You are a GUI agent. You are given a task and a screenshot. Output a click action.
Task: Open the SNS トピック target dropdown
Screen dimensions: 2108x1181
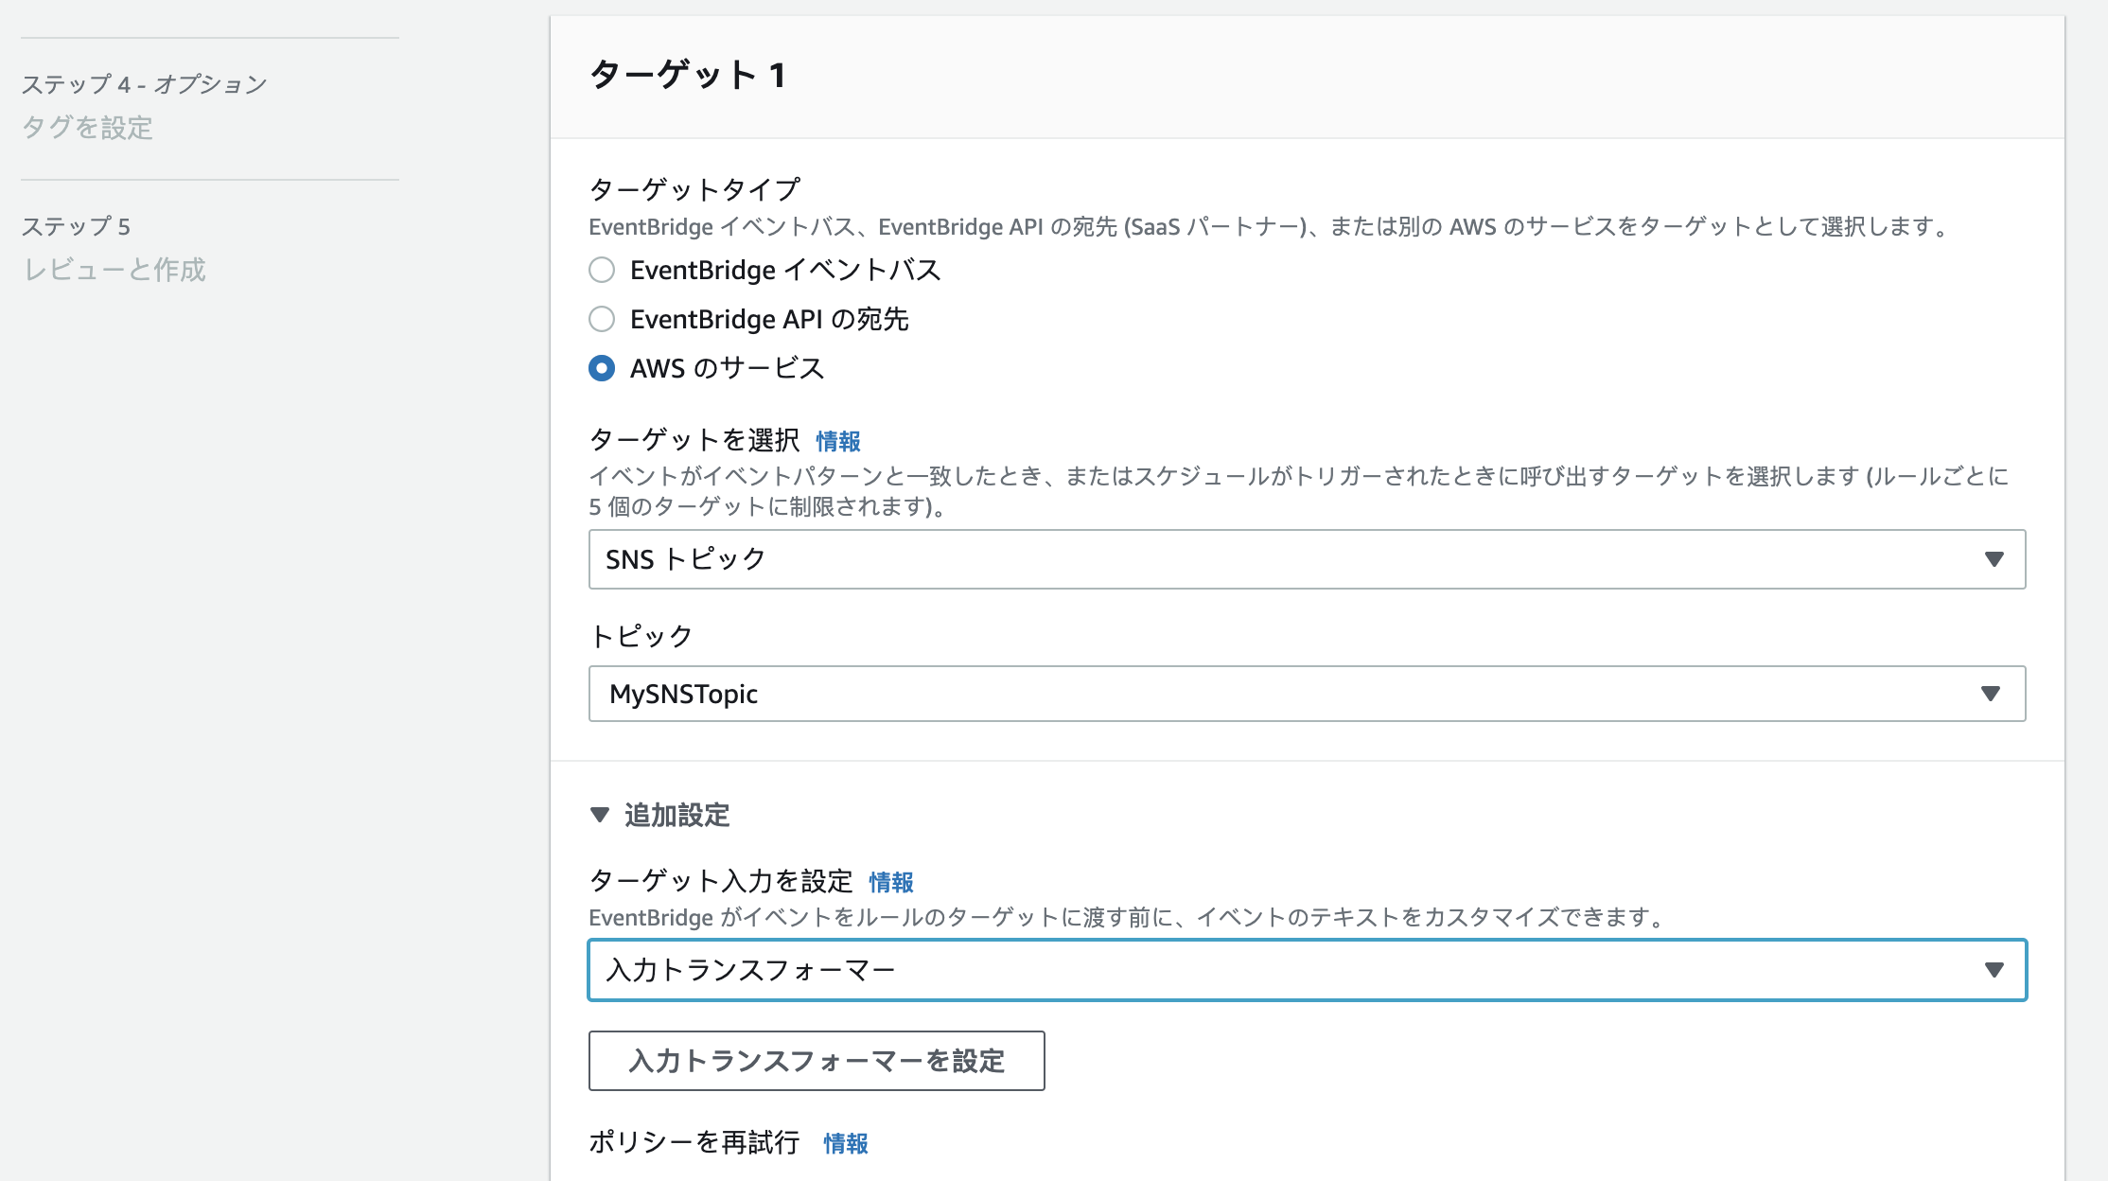click(1306, 559)
